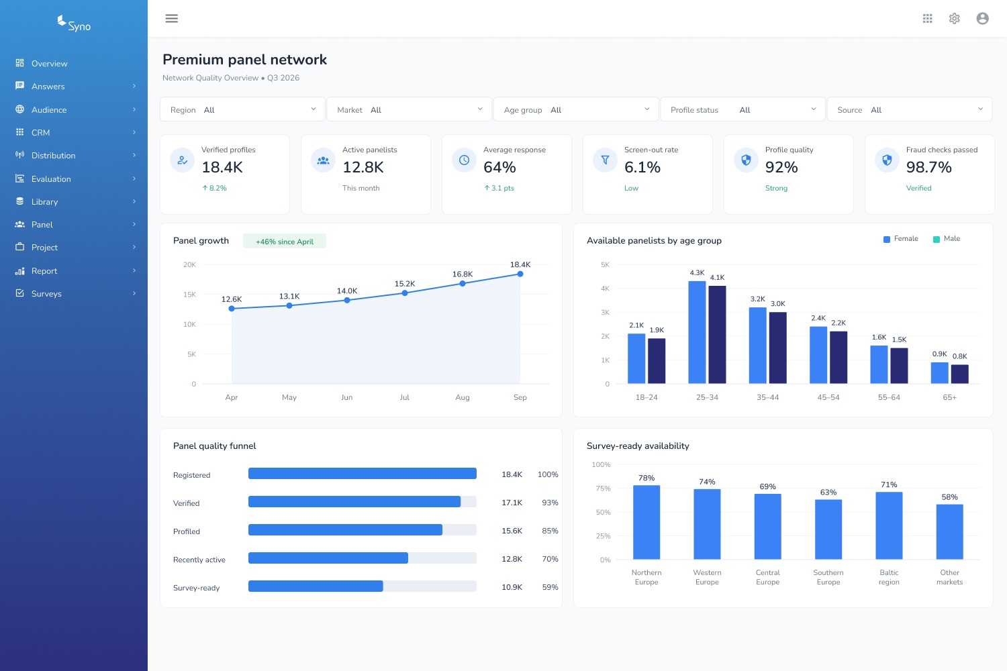1007x671 pixels.
Task: Open the Region filter dropdown
Action: (x=243, y=109)
